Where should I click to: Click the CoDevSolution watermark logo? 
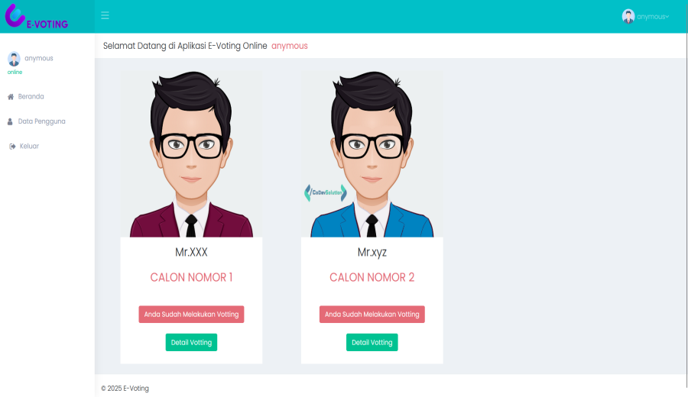pos(326,193)
